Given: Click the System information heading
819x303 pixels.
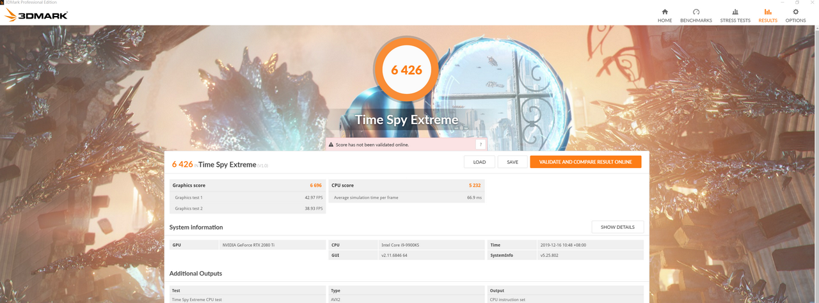Looking at the screenshot, I should pyautogui.click(x=196, y=227).
